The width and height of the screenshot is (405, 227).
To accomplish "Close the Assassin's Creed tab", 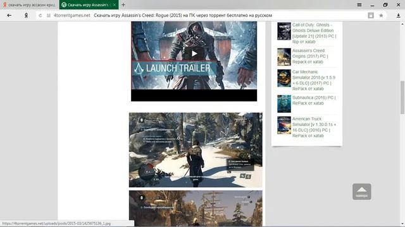I will pos(115,4).
